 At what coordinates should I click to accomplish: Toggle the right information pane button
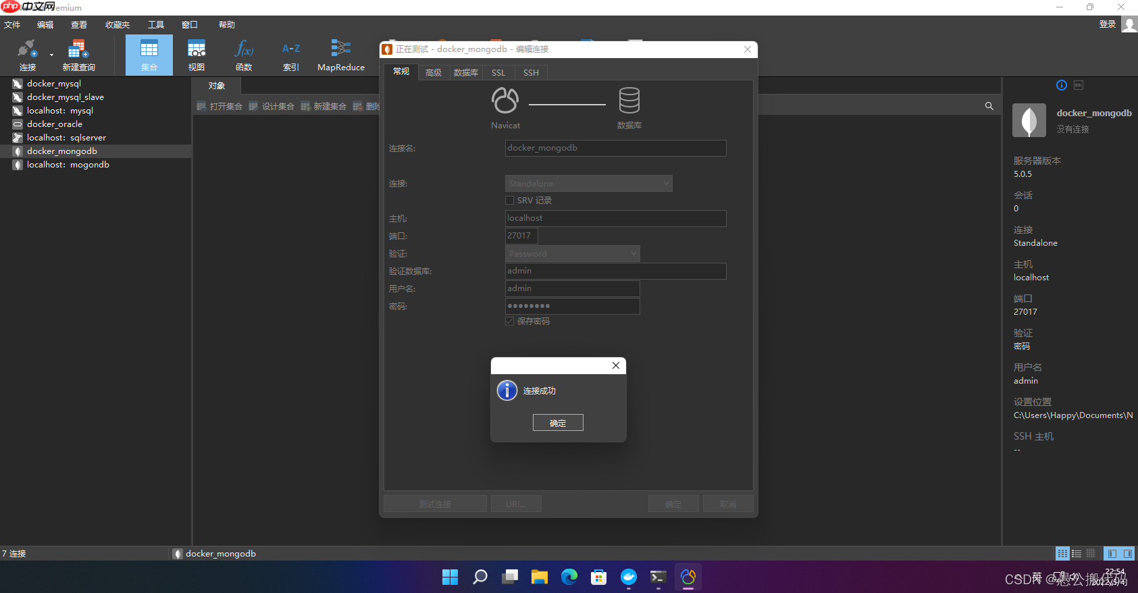pyautogui.click(x=1128, y=554)
